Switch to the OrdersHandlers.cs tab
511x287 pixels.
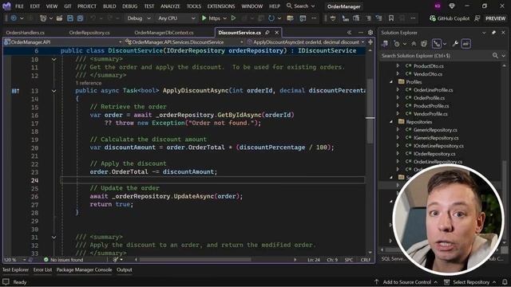tap(25, 33)
